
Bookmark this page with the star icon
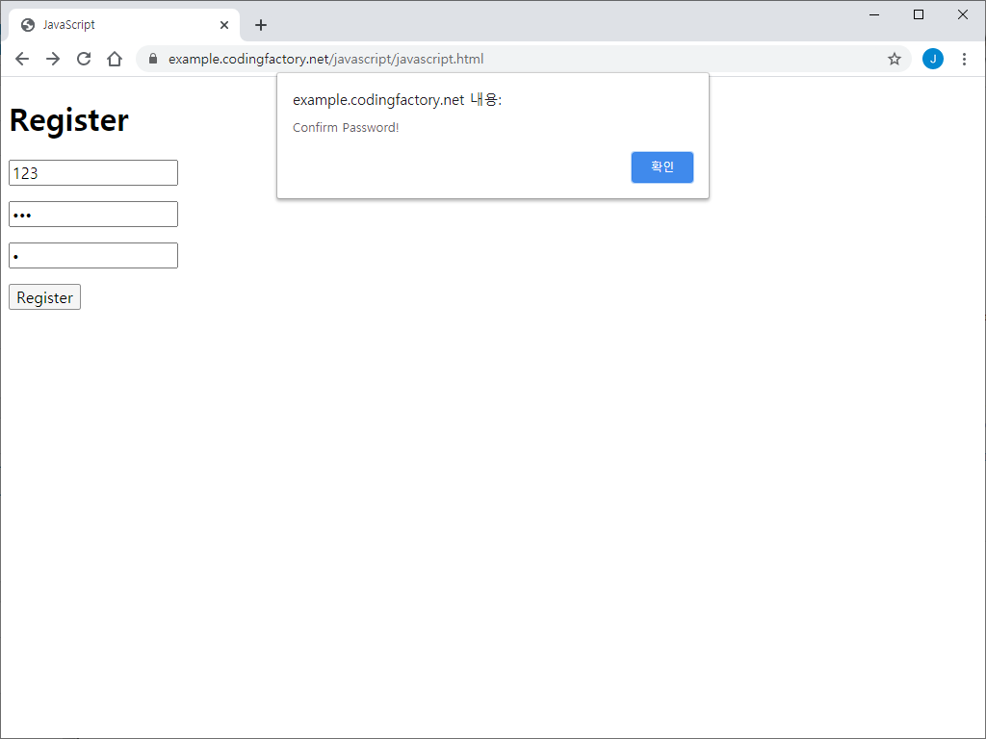tap(895, 59)
